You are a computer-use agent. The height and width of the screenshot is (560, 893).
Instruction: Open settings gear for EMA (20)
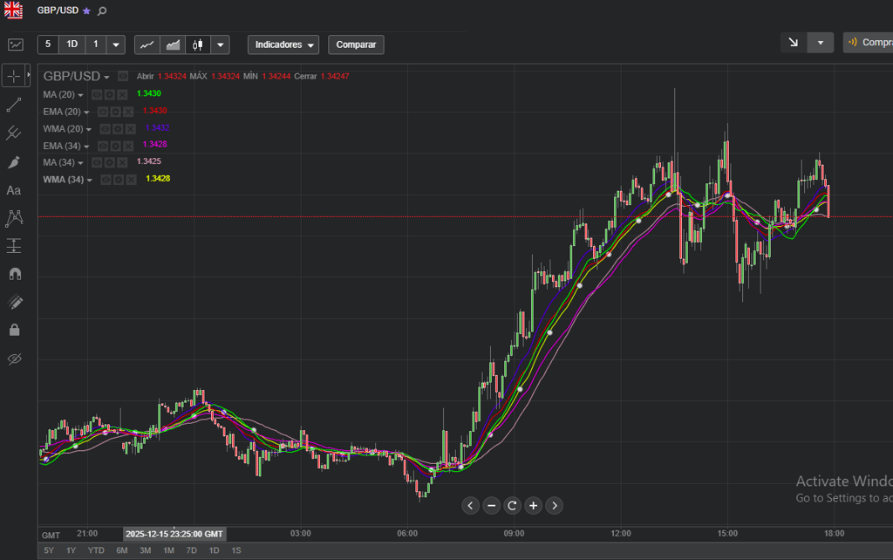click(116, 112)
